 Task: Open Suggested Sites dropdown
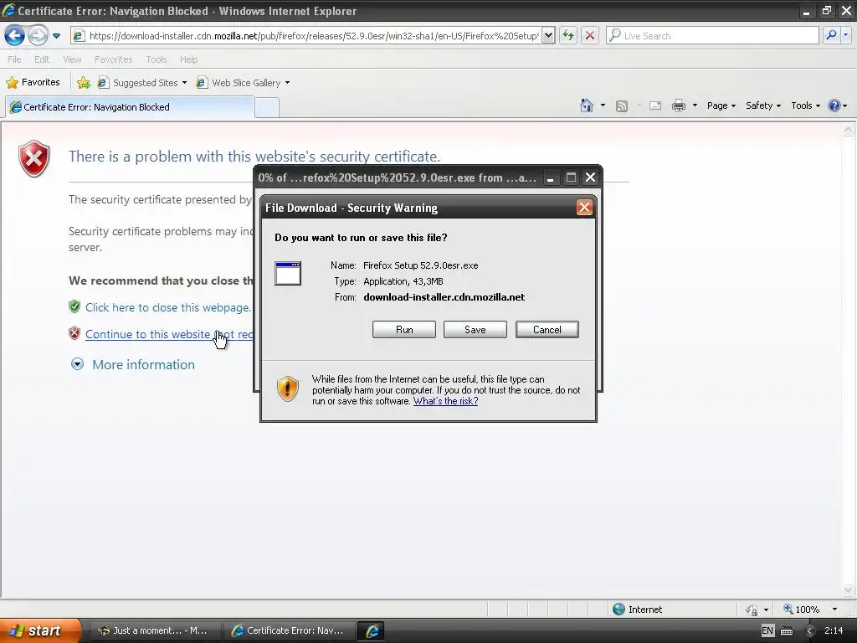coord(142,83)
